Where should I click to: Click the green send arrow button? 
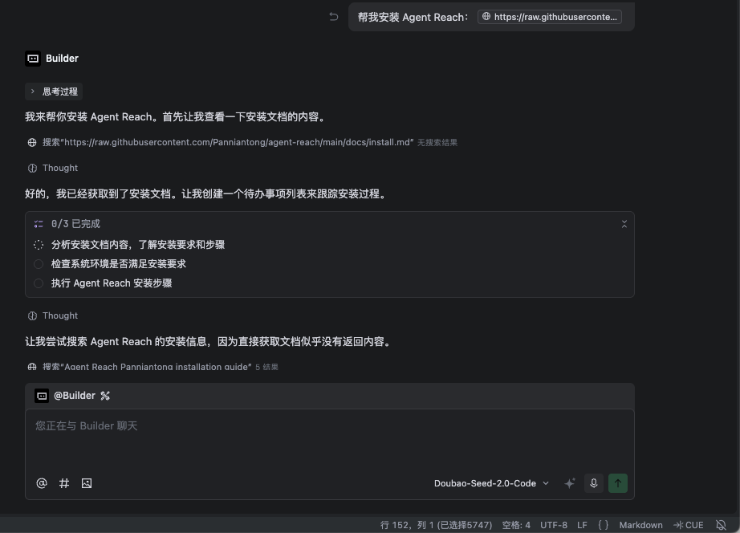618,483
